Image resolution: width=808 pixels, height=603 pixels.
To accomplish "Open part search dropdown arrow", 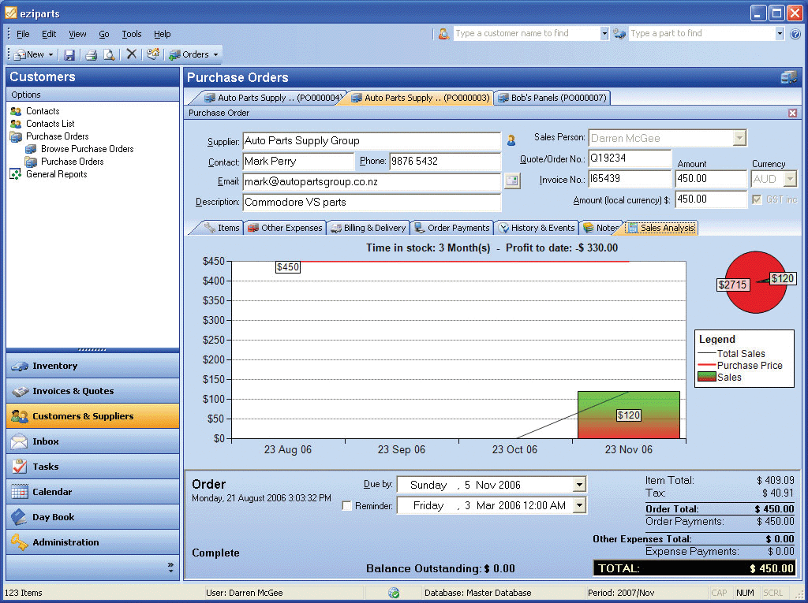I will pos(779,33).
